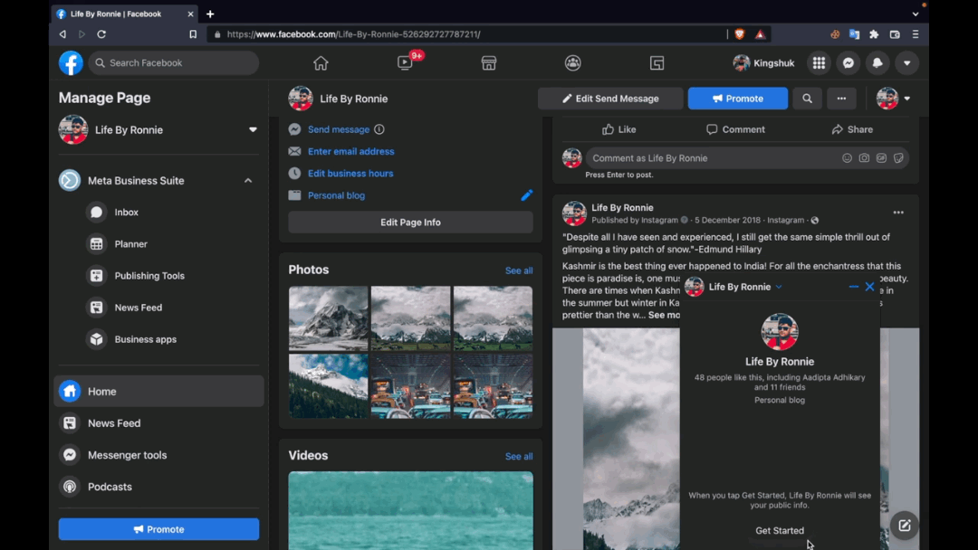
Task: Focus the Search Facebook field
Action: pyautogui.click(x=173, y=63)
